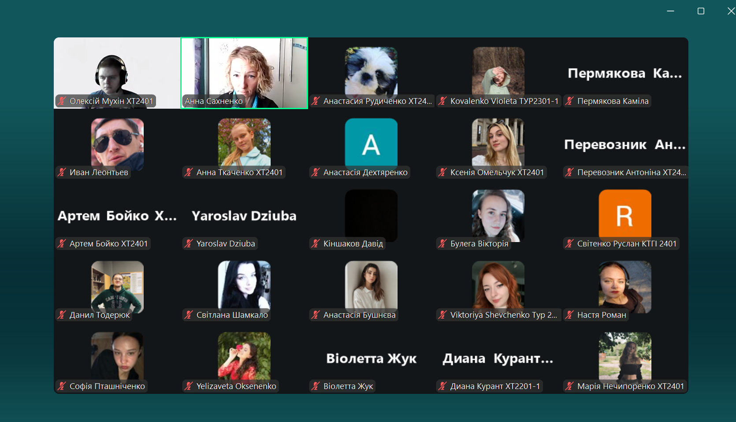Image resolution: width=736 pixels, height=422 pixels.
Task: Click muted mic icon beside Кіншаков Давід
Action: [x=316, y=244]
